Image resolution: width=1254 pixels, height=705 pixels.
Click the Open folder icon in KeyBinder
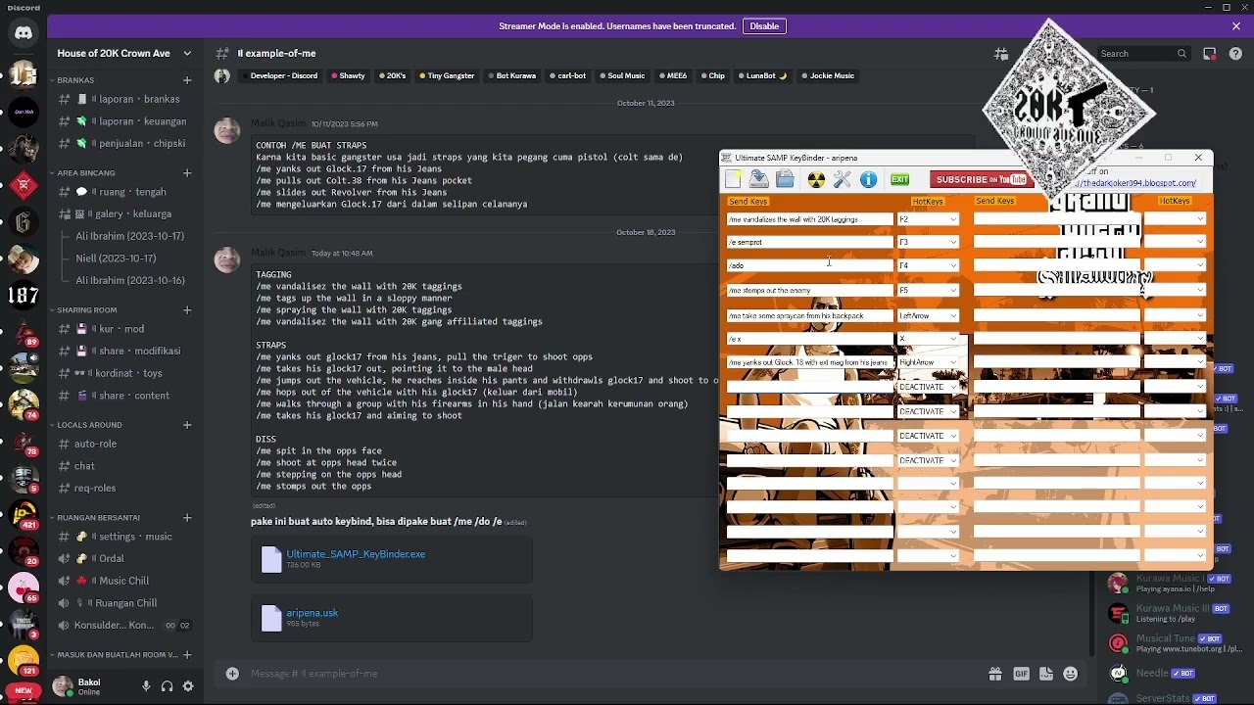click(785, 179)
